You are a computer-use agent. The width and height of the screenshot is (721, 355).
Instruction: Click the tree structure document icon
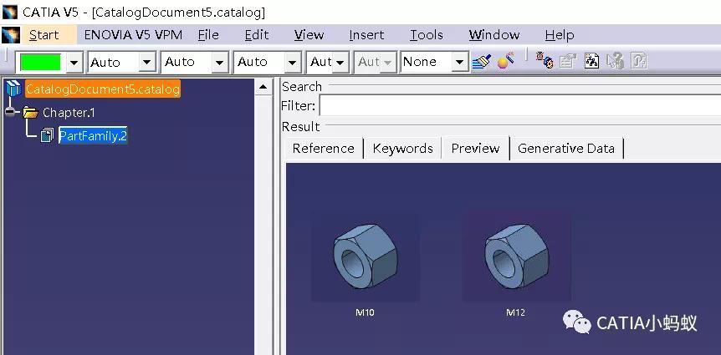(x=592, y=61)
